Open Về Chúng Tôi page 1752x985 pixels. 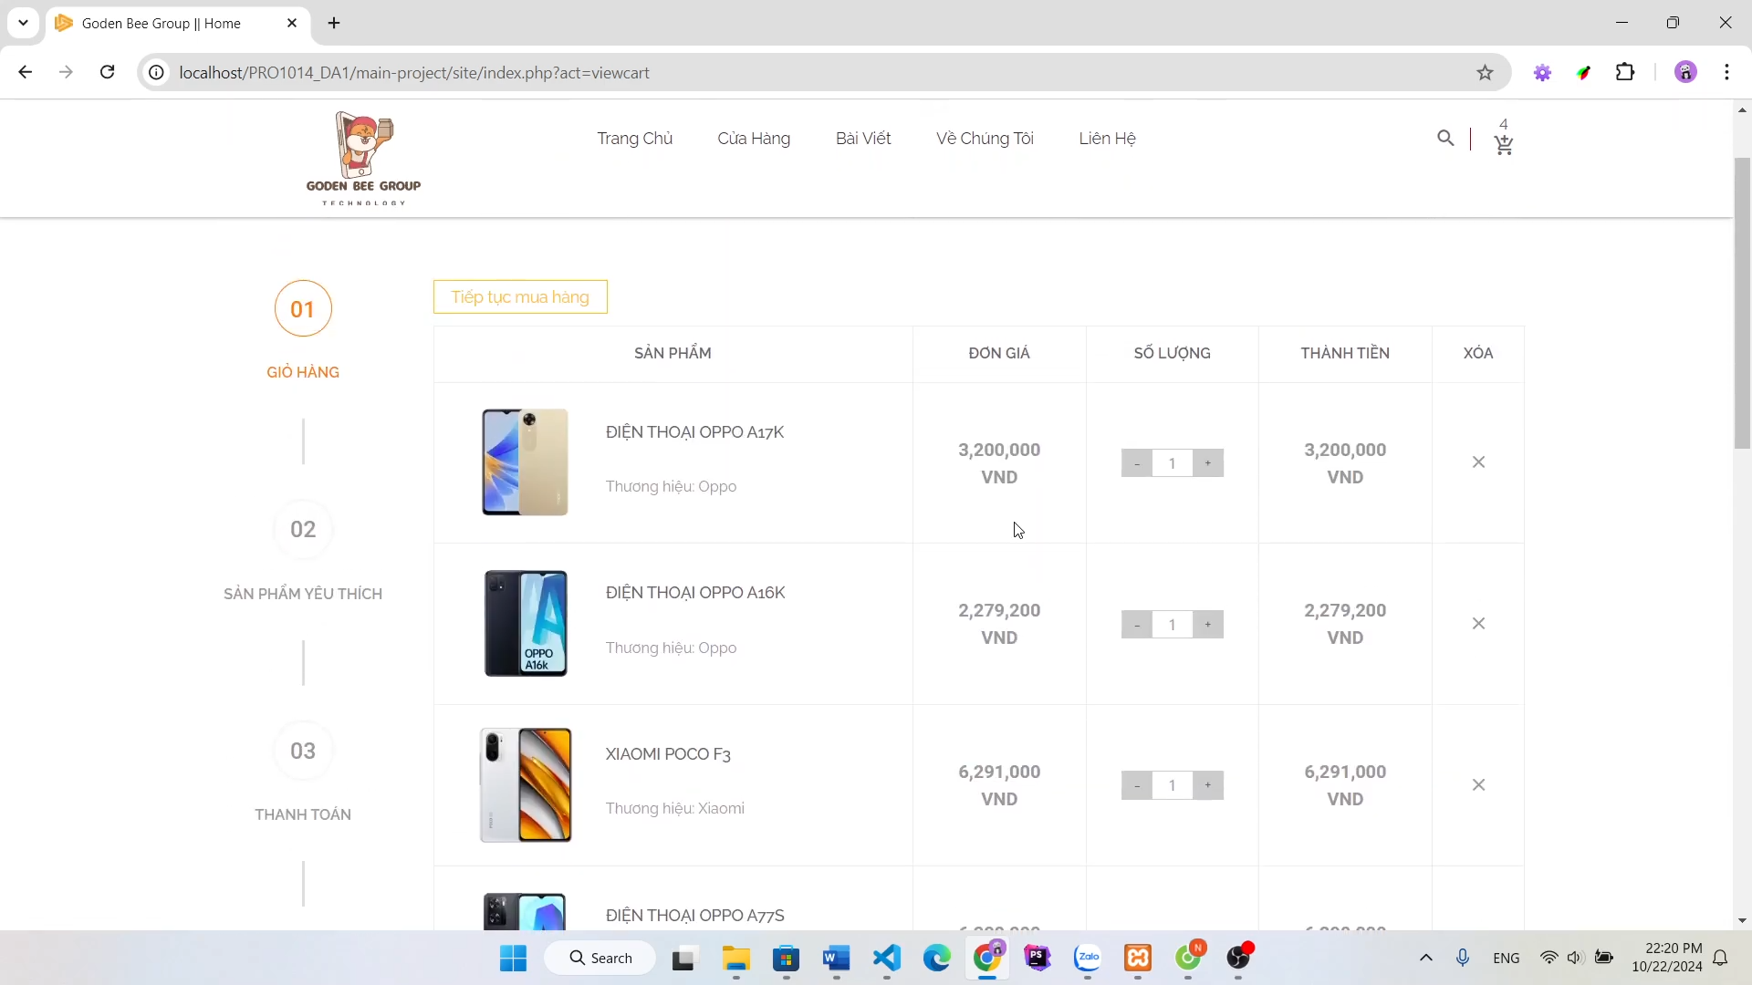[x=985, y=139]
